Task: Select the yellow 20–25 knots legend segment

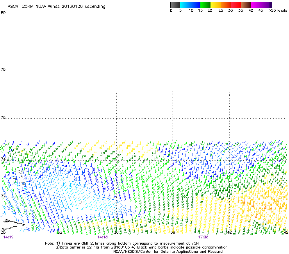Action: point(216,5)
